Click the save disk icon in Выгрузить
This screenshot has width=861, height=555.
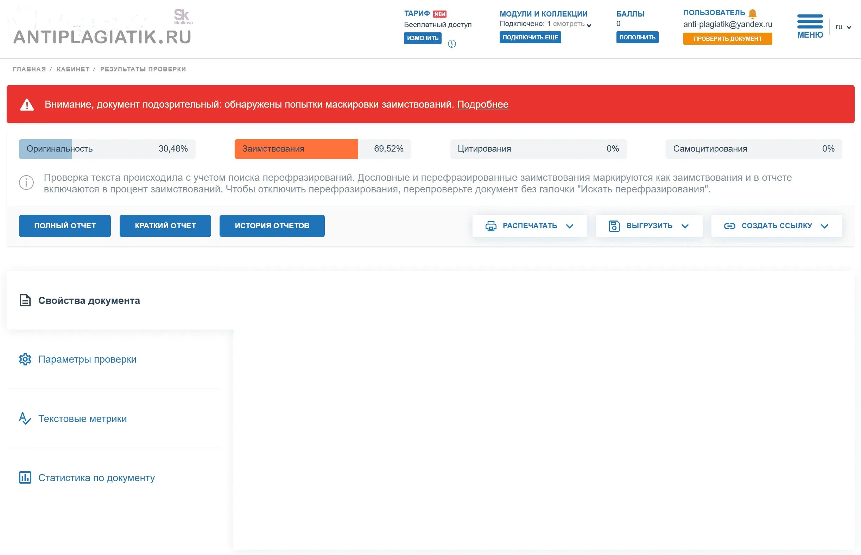click(614, 226)
